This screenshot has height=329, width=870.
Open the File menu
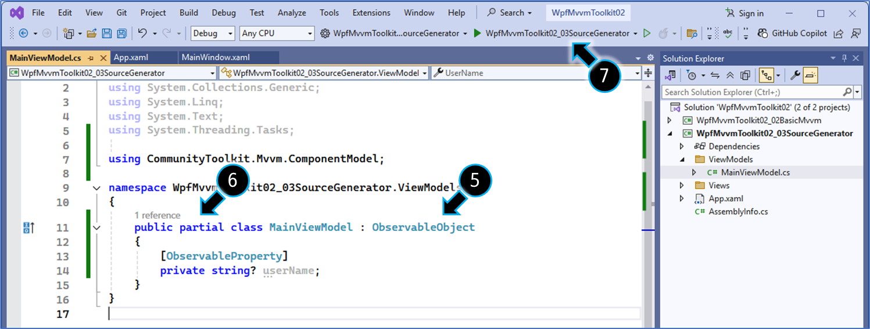[x=38, y=13]
